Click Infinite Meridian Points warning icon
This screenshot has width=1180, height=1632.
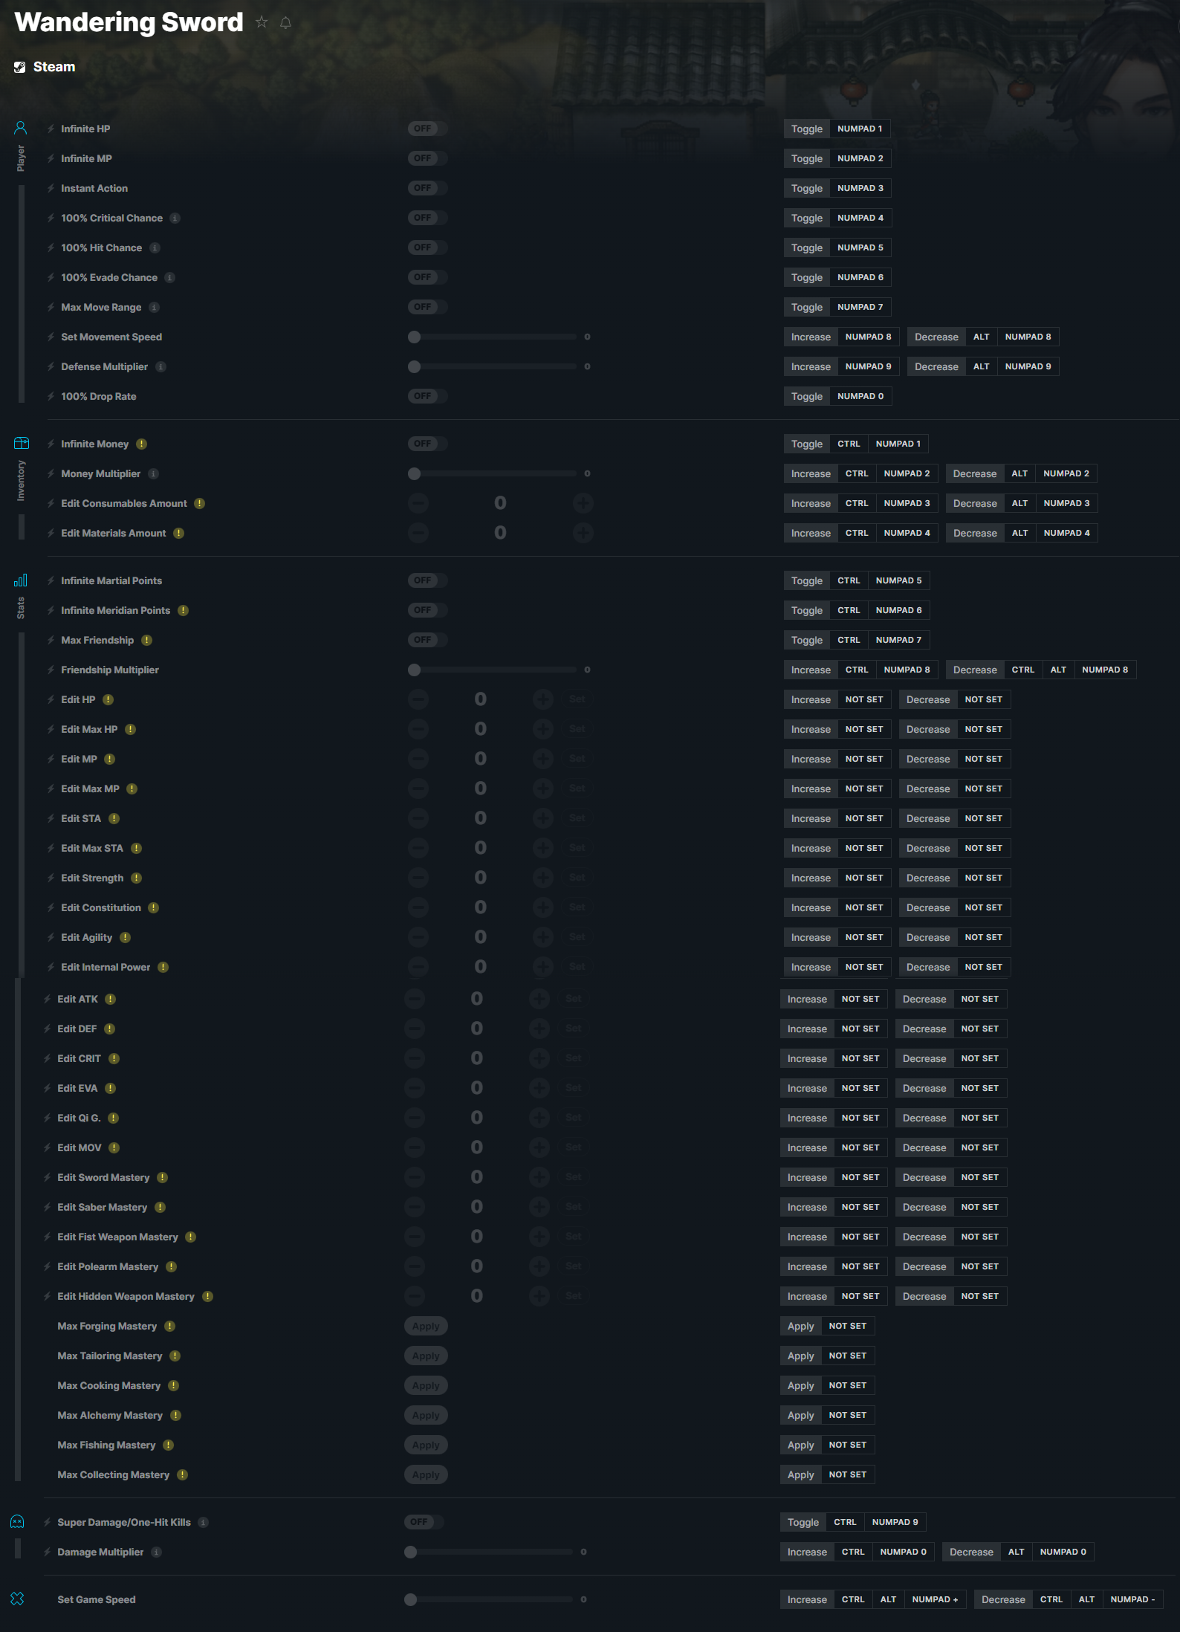[x=183, y=610]
